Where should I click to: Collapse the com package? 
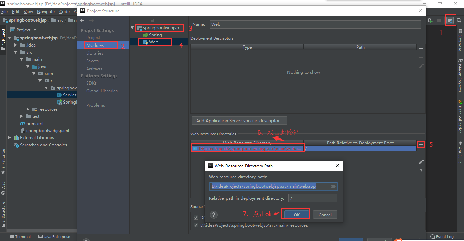point(34,74)
